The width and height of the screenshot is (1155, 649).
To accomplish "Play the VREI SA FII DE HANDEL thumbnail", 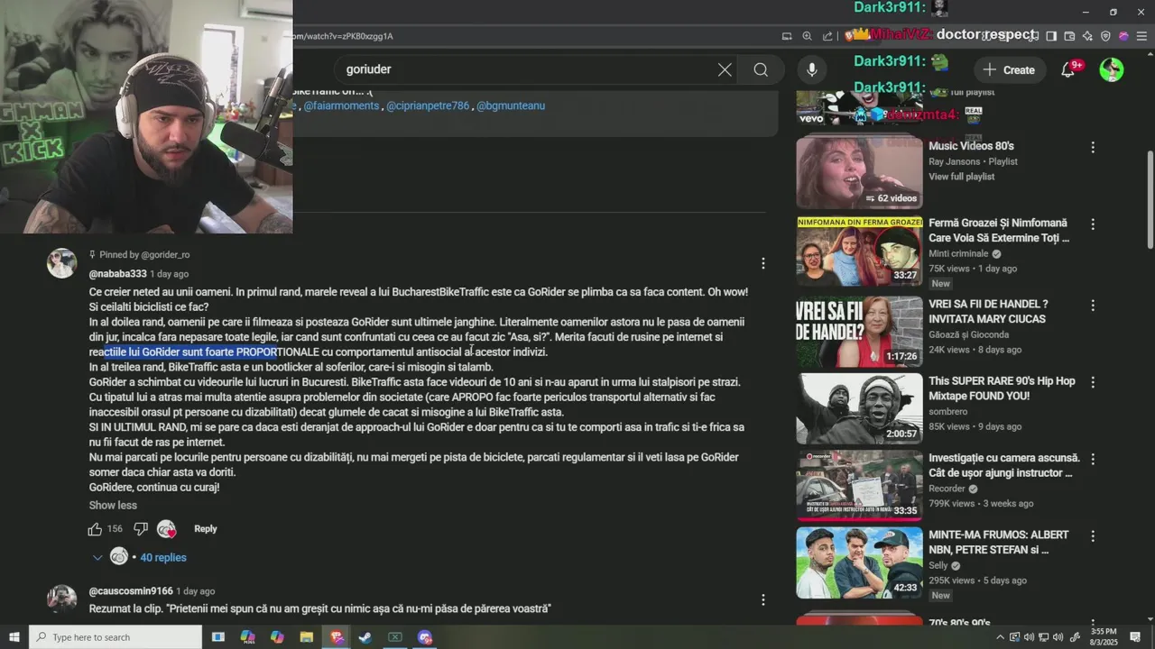I will [x=859, y=332].
